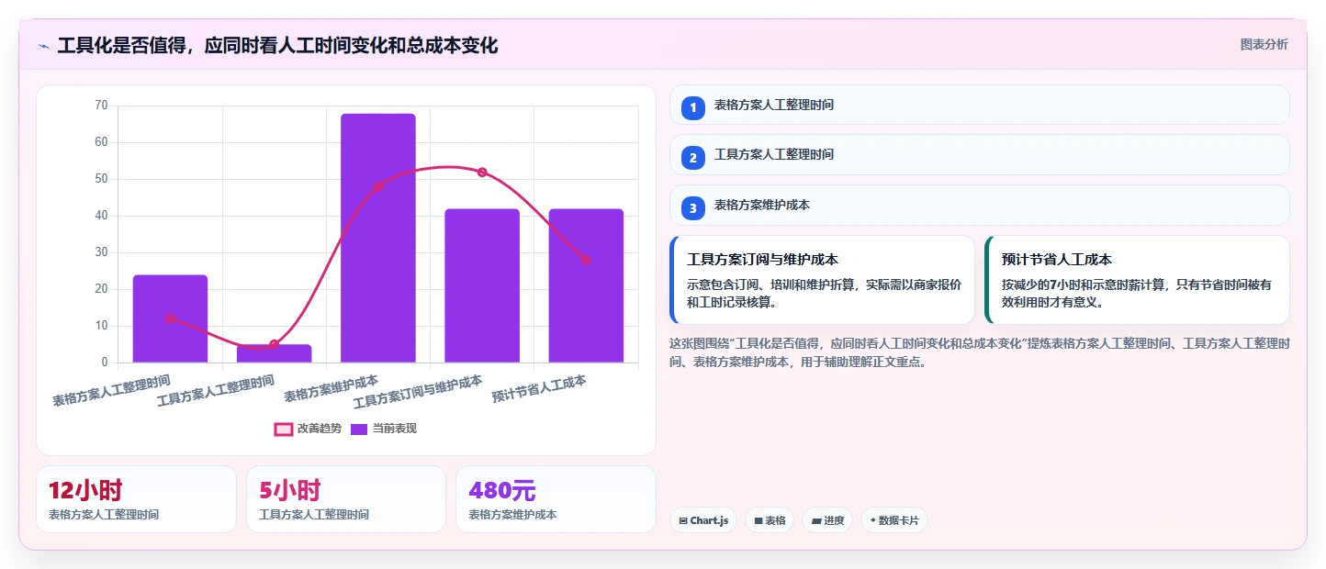Select list item 表格方案人工整理时间

(980, 105)
